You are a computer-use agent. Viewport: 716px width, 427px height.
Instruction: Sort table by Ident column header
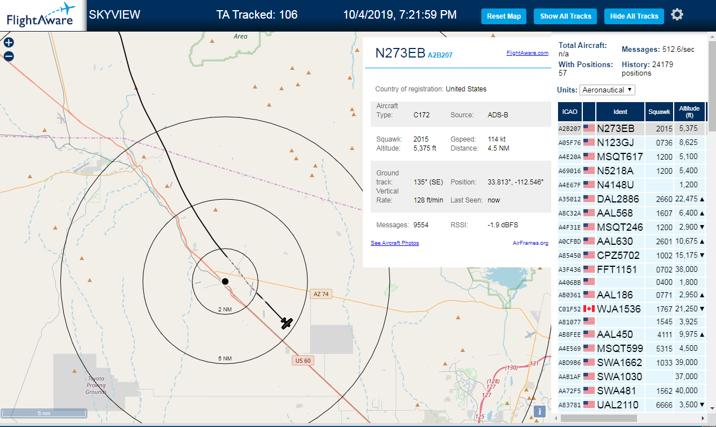point(621,112)
